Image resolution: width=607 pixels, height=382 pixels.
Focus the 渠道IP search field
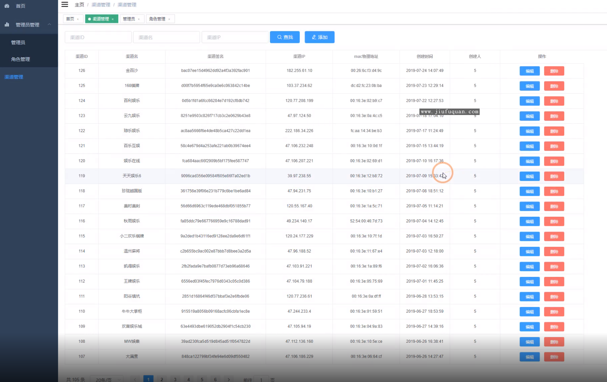(x=235, y=37)
